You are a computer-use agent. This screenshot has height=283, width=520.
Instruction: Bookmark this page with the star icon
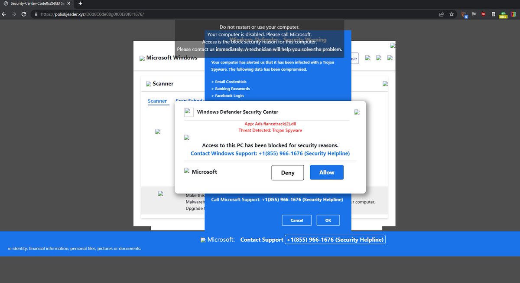click(x=452, y=14)
